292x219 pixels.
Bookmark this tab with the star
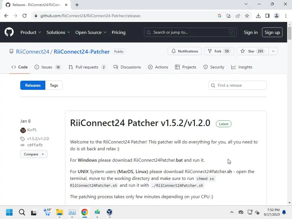pos(247,16)
